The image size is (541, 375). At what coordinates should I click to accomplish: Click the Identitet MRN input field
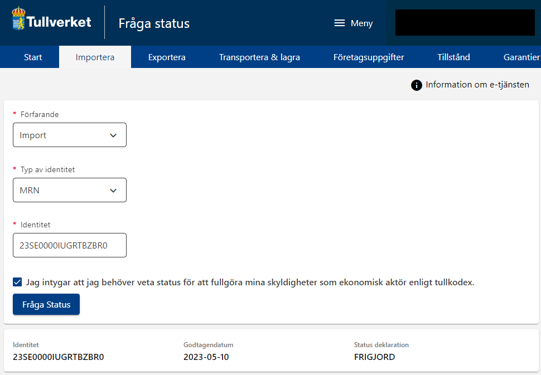pyautogui.click(x=70, y=245)
